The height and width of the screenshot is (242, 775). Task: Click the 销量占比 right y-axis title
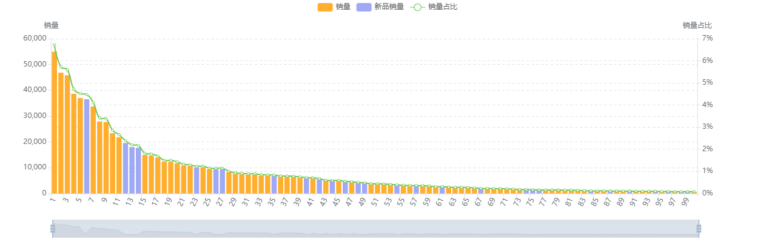[697, 25]
